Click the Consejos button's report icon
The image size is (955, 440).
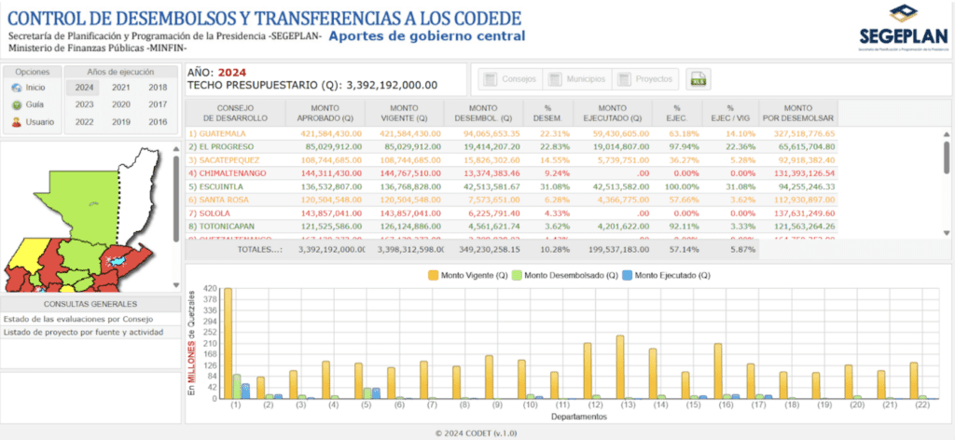[491, 80]
